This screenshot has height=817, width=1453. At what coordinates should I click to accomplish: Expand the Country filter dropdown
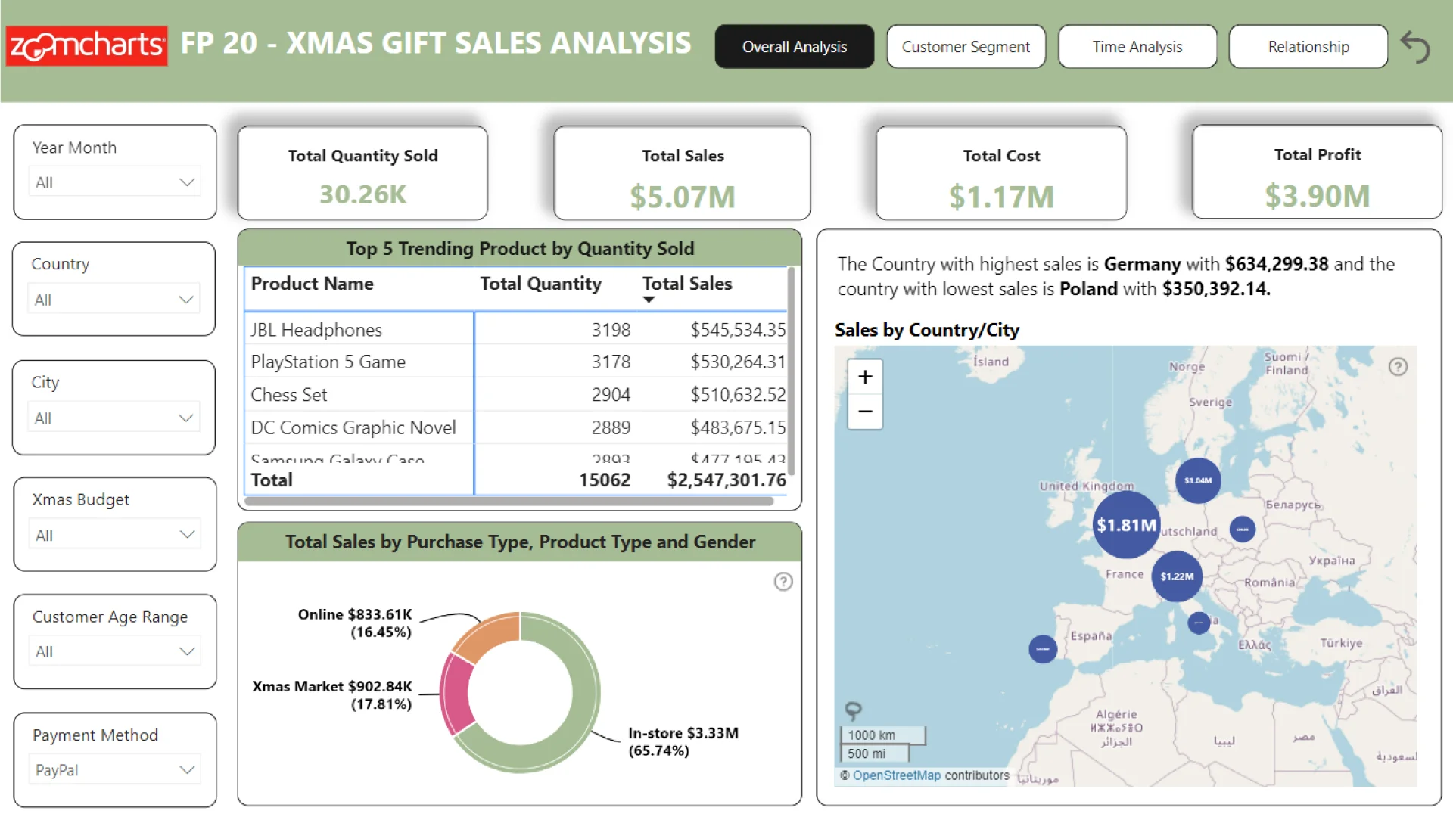pos(114,300)
